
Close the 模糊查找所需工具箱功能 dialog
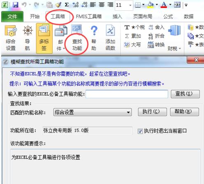coord(196,60)
